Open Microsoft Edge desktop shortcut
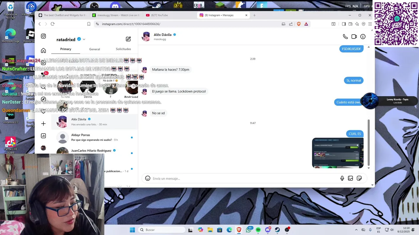Viewport: 419px width, 235px height. point(10,36)
